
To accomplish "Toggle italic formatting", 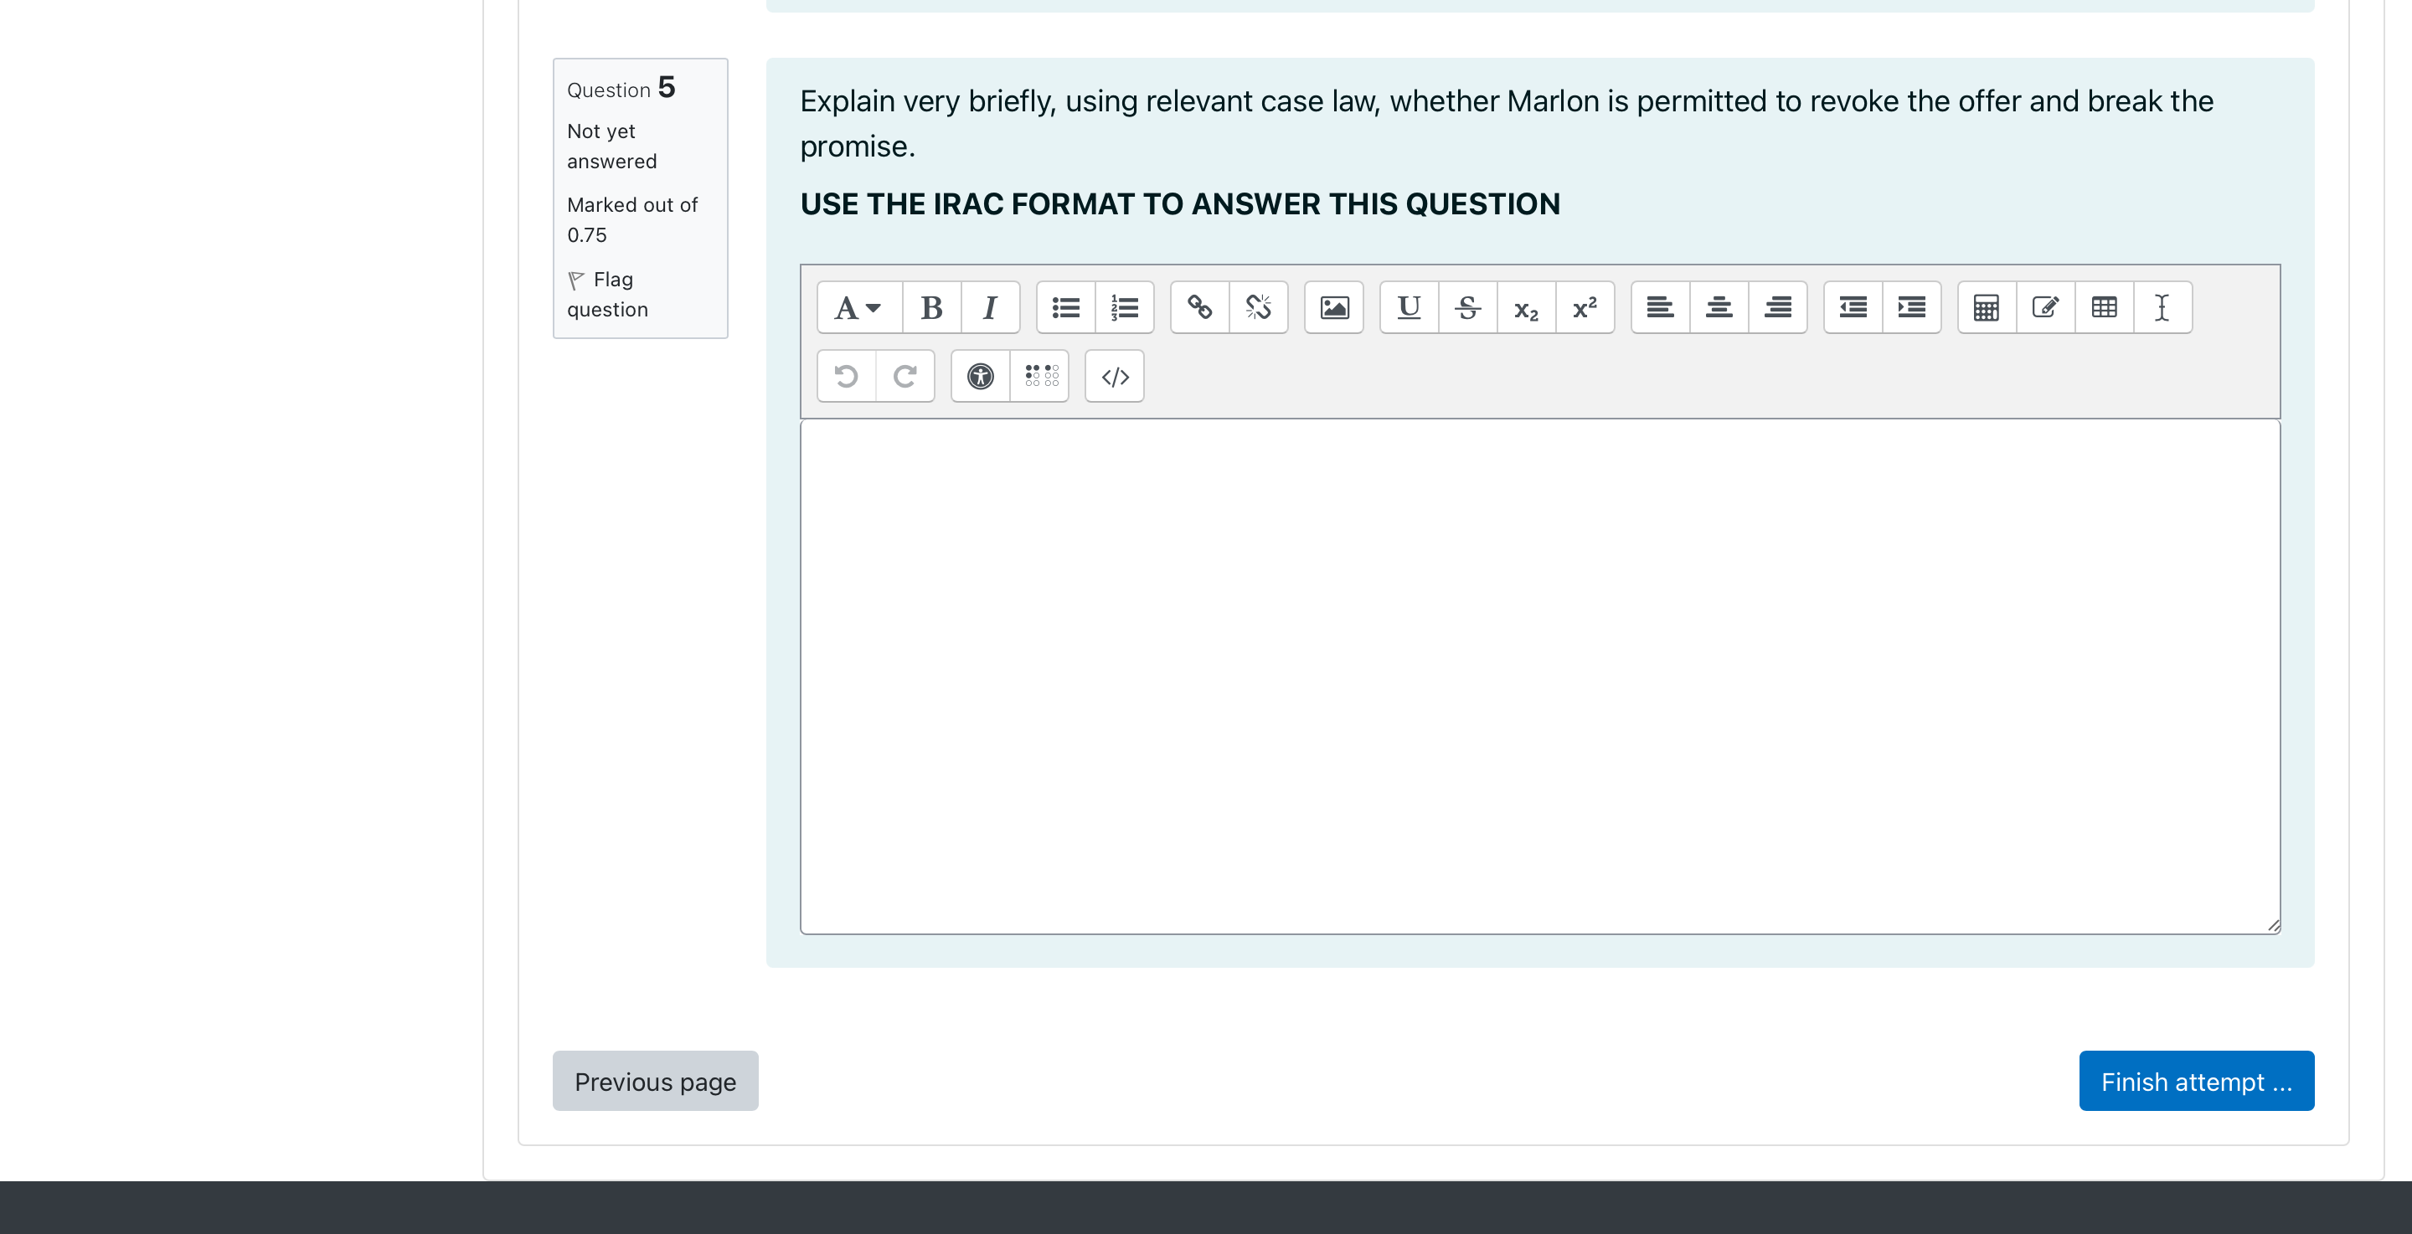I will [x=989, y=307].
